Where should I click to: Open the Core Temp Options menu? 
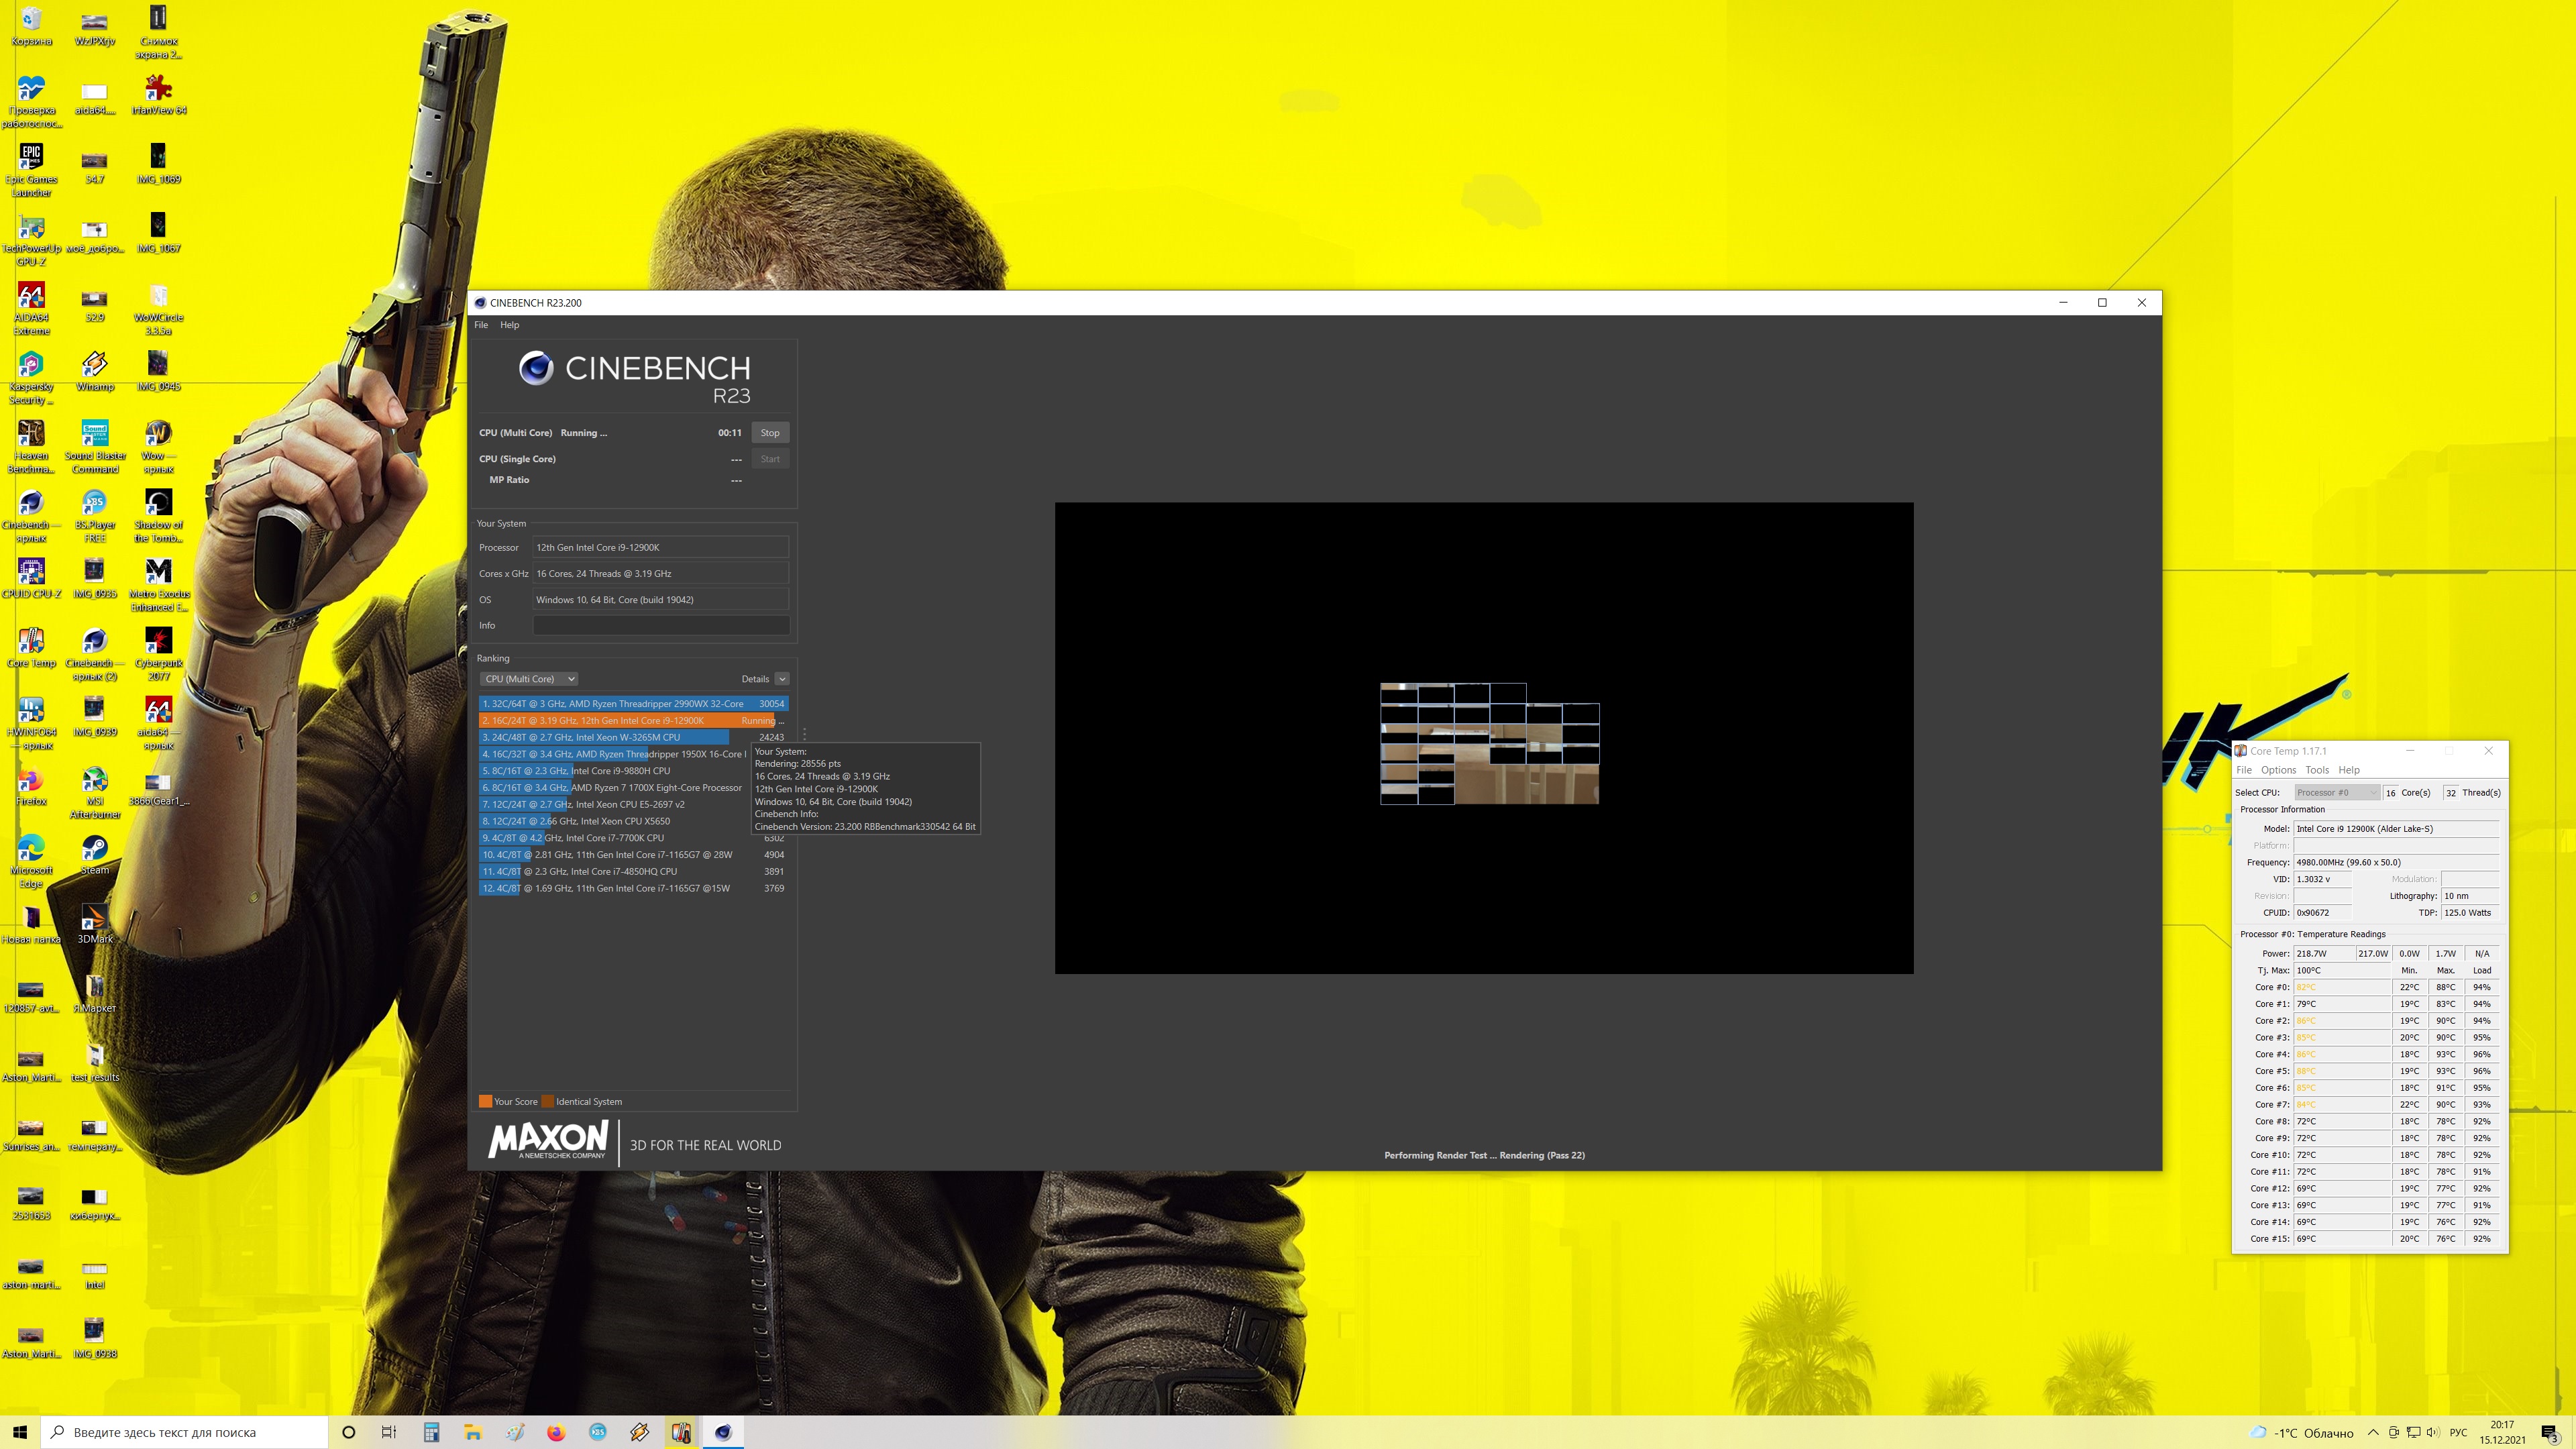tap(2277, 770)
